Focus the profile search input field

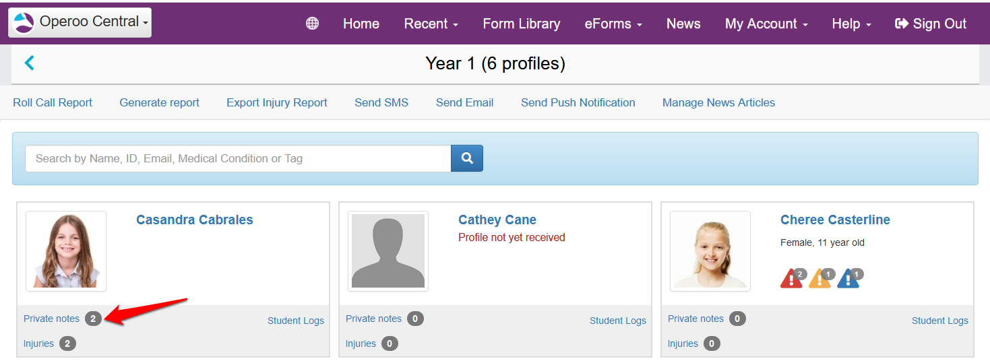[x=238, y=158]
